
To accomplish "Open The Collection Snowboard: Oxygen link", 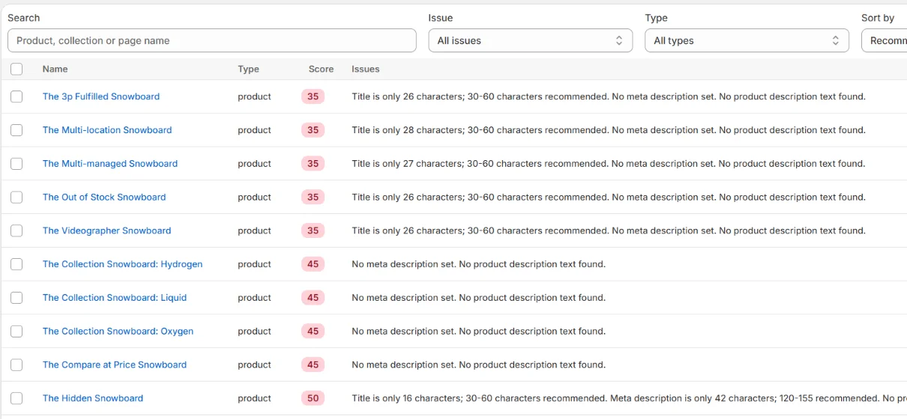I will (x=118, y=331).
